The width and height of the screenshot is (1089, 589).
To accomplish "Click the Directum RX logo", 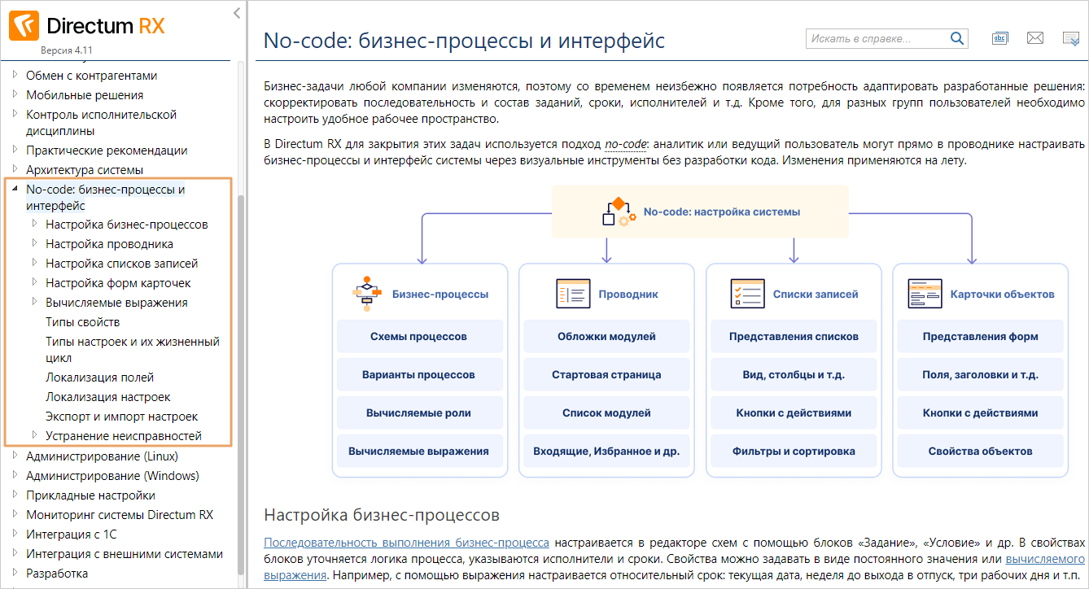I will (x=87, y=27).
